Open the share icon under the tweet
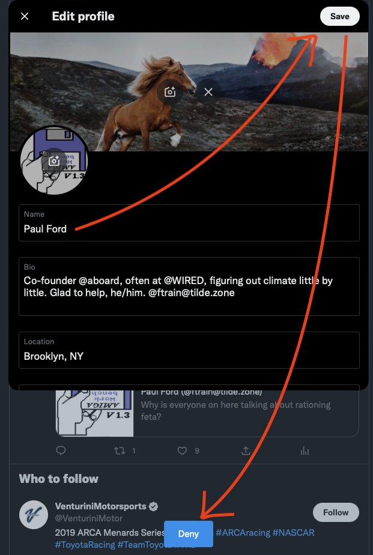Viewport: 373px width, 555px height. coord(247,450)
